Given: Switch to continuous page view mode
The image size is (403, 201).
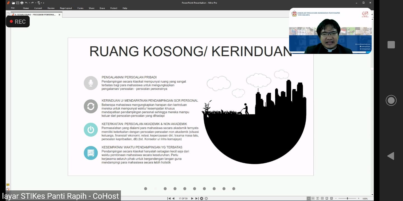Looking at the screenshot, I should 313,198.
